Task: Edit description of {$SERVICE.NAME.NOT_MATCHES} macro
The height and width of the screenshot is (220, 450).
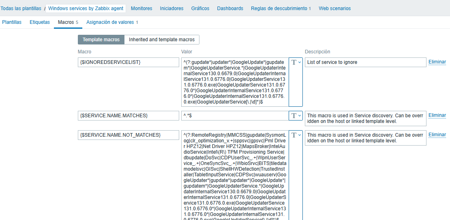Action: coord(366,138)
